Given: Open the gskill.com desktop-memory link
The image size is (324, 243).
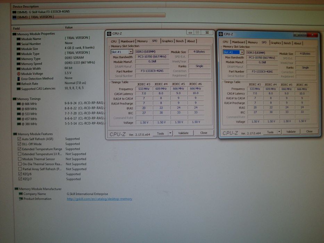Looking at the screenshot, I should click(100, 199).
